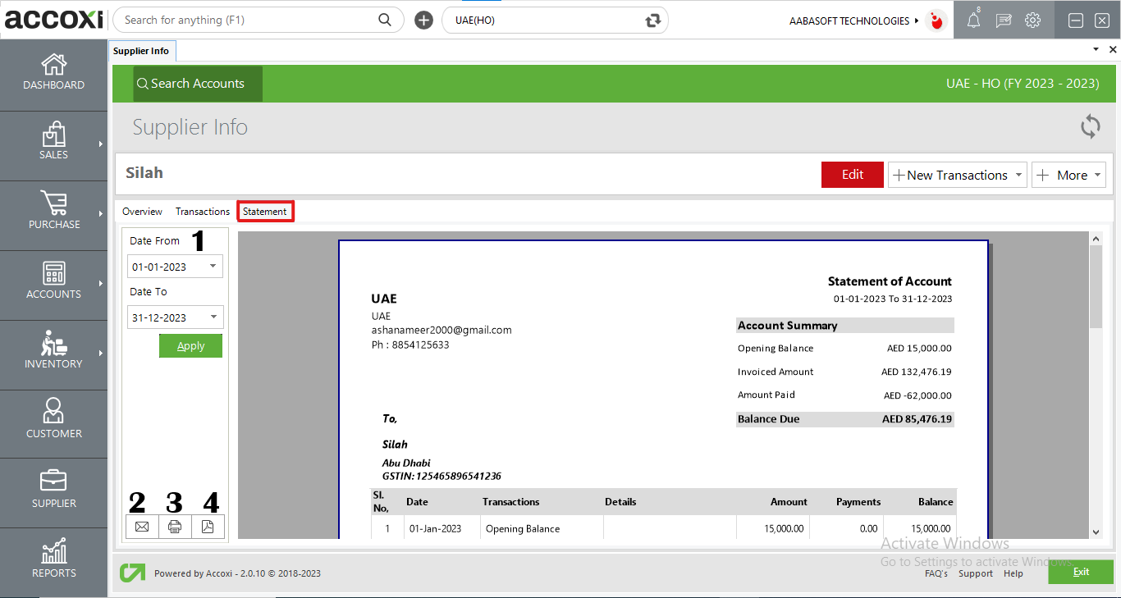
Task: Switch to the Overview tab
Action: tap(142, 212)
